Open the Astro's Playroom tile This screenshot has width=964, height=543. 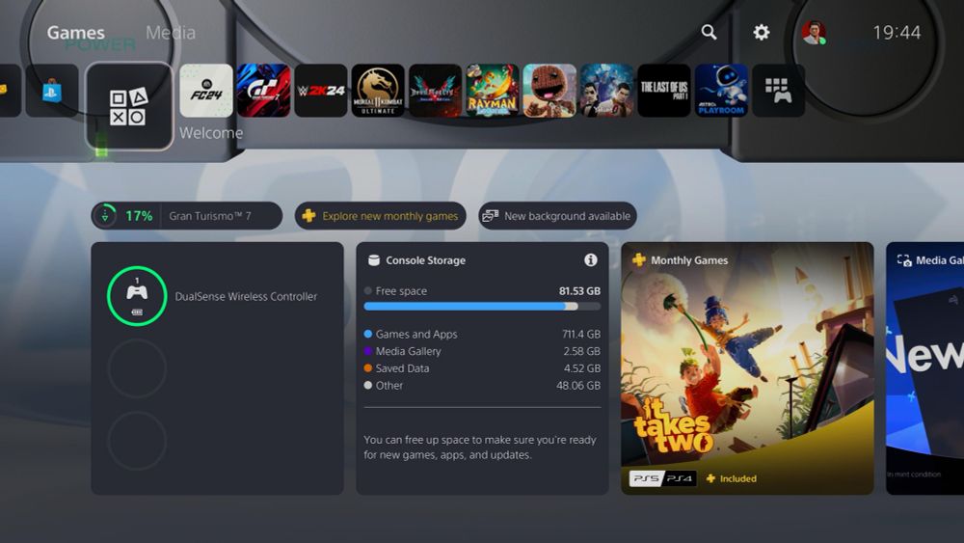[721, 91]
